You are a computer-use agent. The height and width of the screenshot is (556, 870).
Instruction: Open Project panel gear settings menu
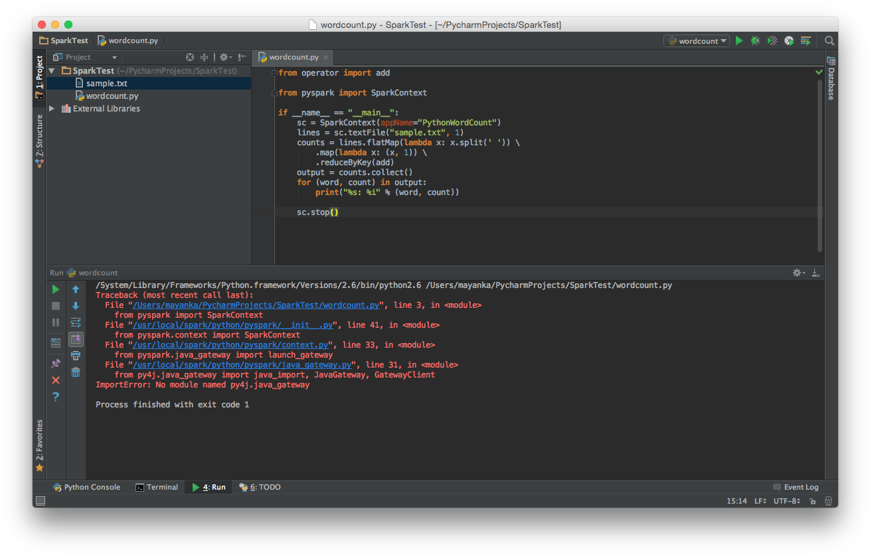[x=225, y=57]
